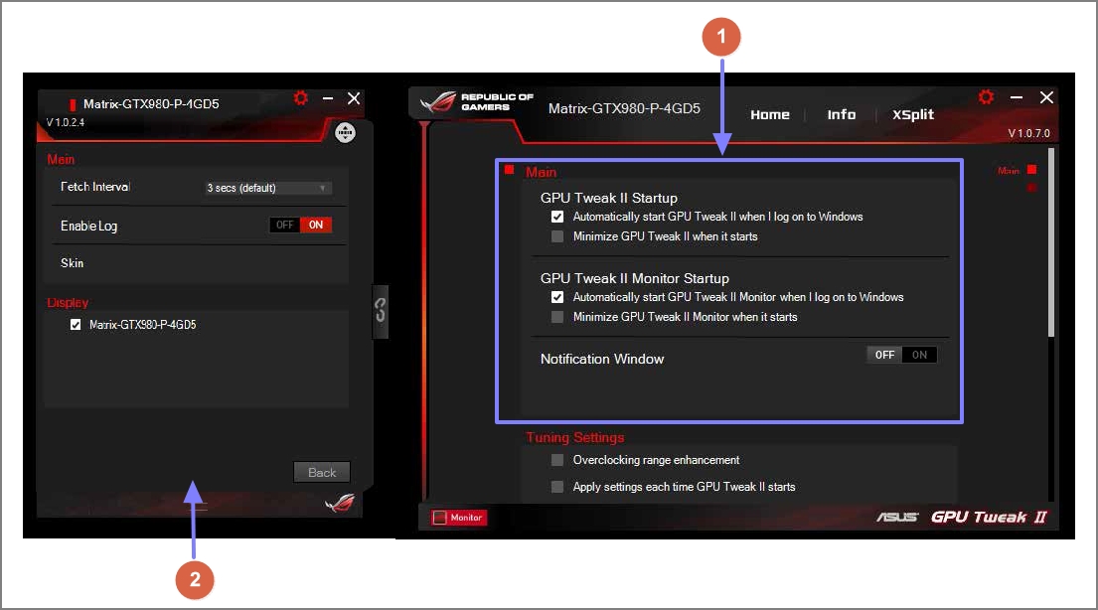Enable Minimize GPU Tweak II when it starts
Screen dimensions: 1098x610
click(557, 236)
